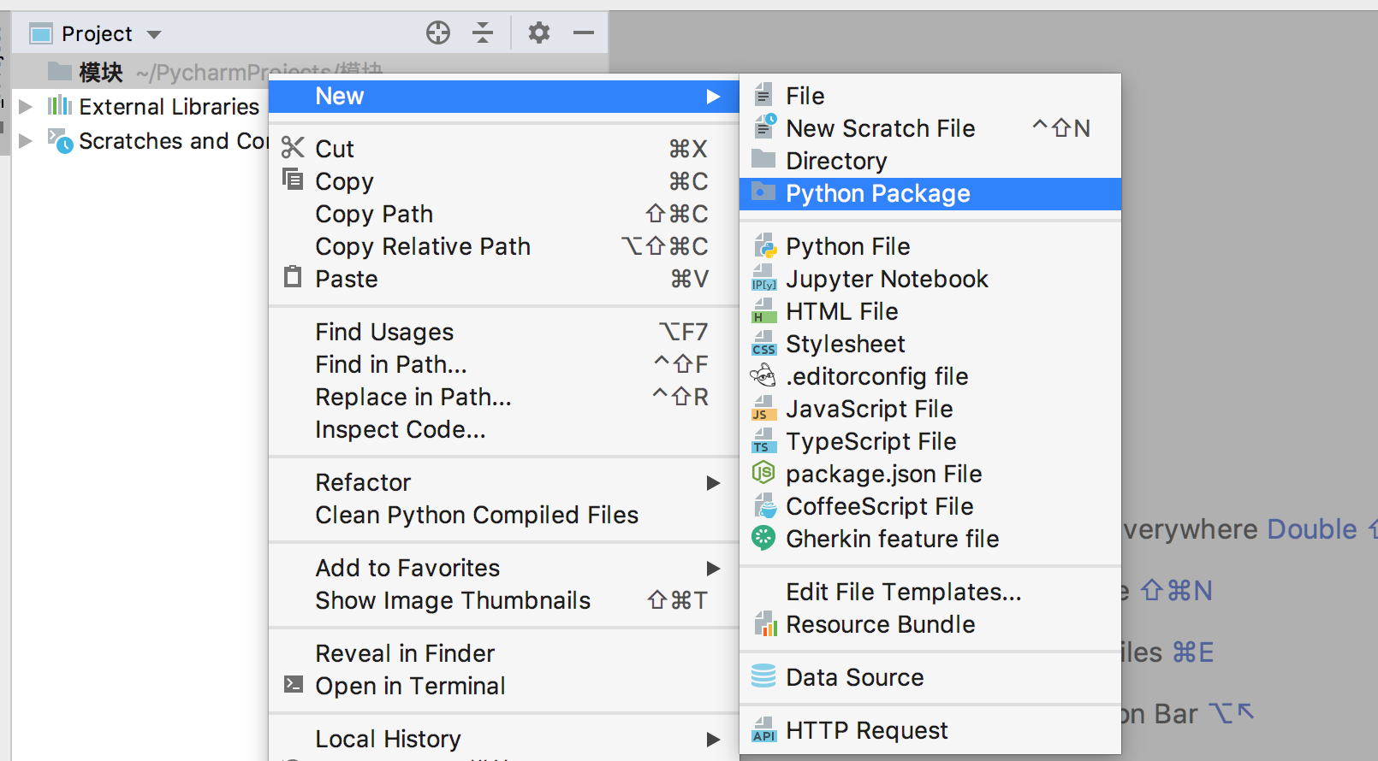Image resolution: width=1378 pixels, height=761 pixels.
Task: Click the locate/scroll-from-source target icon
Action: [438, 33]
